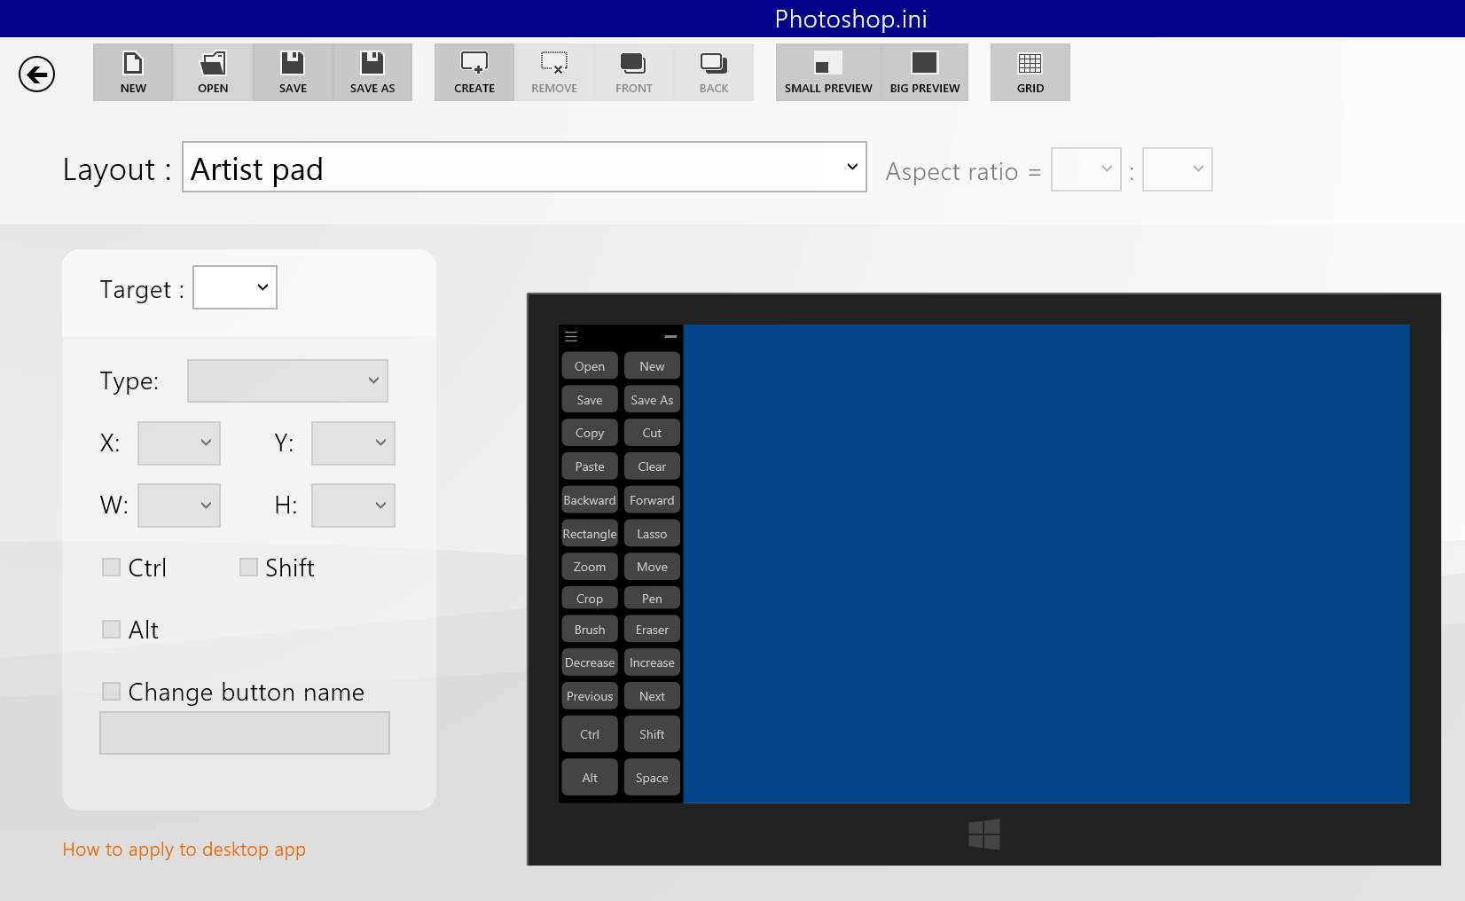Image resolution: width=1465 pixels, height=901 pixels.
Task: Select the Save As button in the pad
Action: pyautogui.click(x=652, y=400)
